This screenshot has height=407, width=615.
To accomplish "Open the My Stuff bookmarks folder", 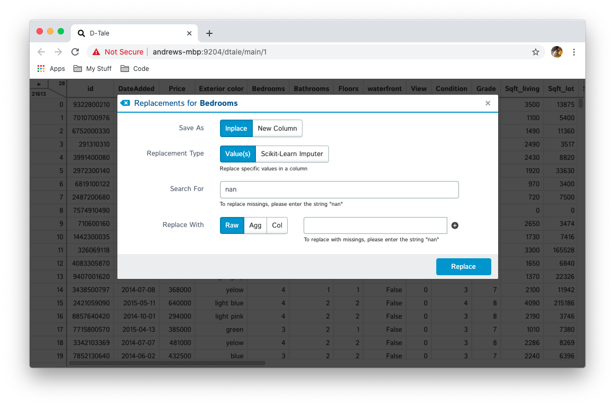I will tap(93, 69).
